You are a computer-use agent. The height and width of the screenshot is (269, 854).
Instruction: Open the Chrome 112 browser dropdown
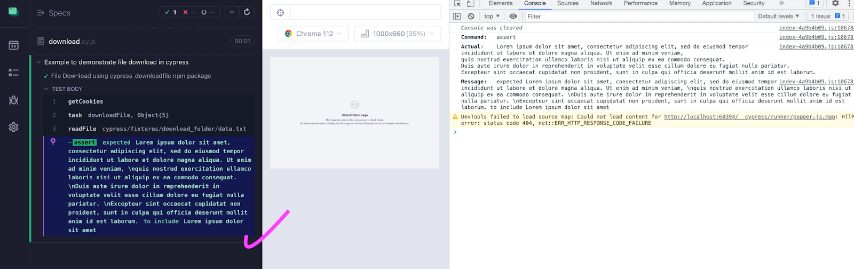[x=313, y=34]
